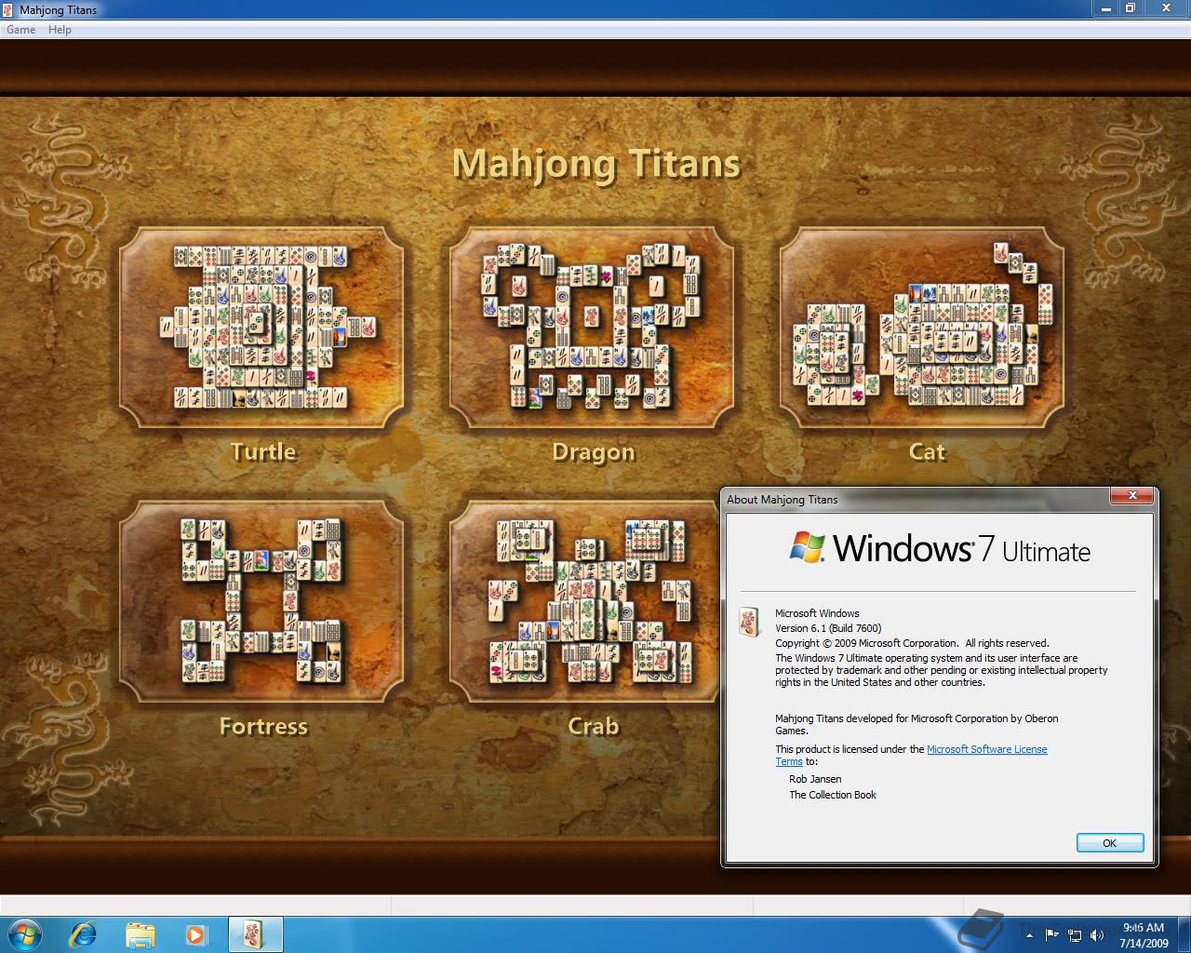Click the Fortress layout label
The height and width of the screenshot is (953, 1191).
coord(263,727)
